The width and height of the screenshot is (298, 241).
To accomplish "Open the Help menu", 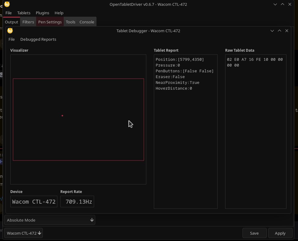I will (59, 13).
